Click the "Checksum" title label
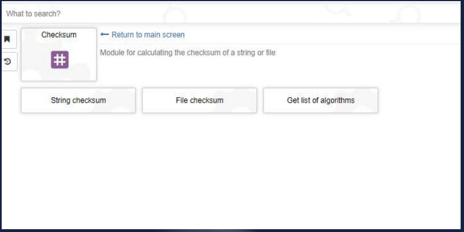464x232 pixels. coord(59,35)
